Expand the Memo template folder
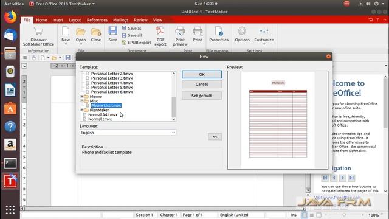 (82, 96)
